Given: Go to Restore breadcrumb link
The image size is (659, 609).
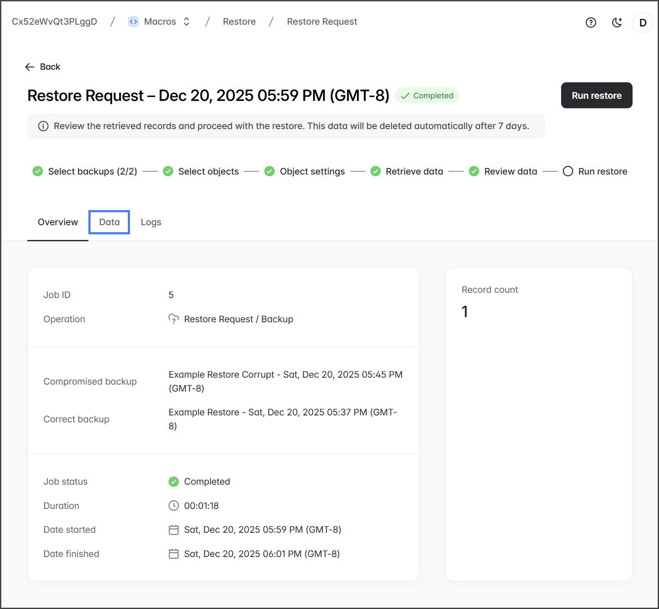Looking at the screenshot, I should click(x=239, y=22).
